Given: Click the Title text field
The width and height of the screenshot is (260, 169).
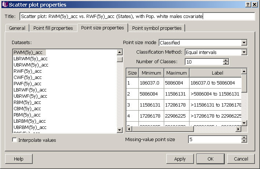Looking at the screenshot, I should point(137,17).
